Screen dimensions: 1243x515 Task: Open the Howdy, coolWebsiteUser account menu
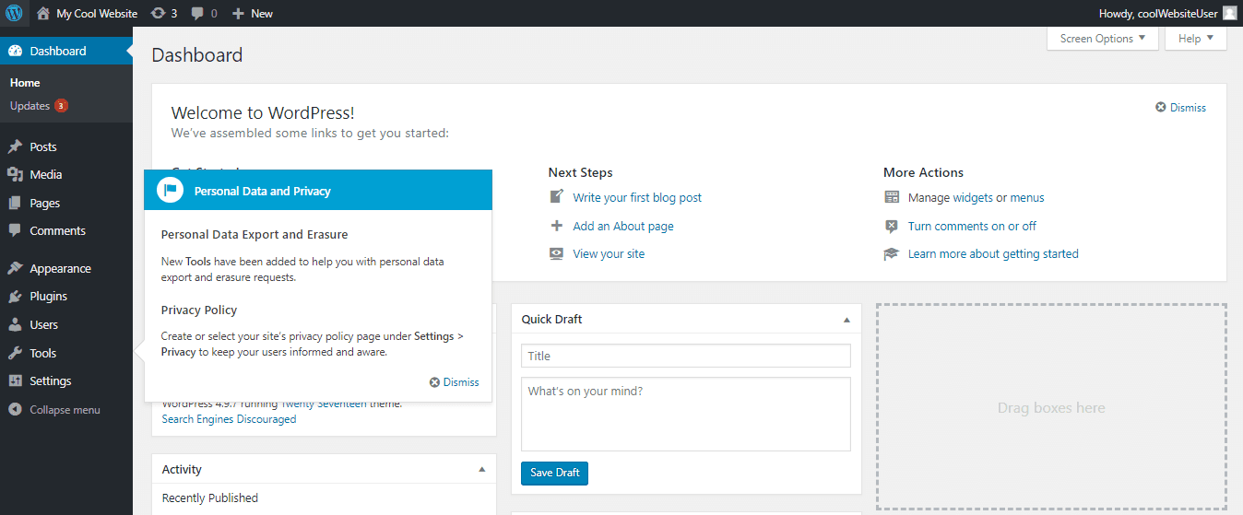point(1168,14)
